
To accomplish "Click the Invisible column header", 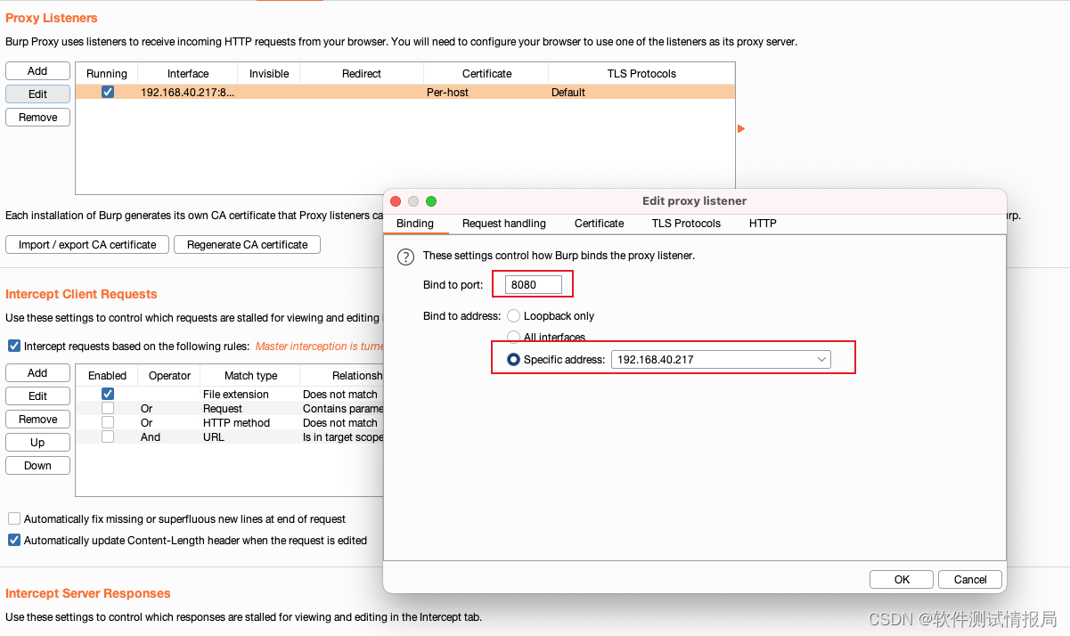I will click(269, 74).
